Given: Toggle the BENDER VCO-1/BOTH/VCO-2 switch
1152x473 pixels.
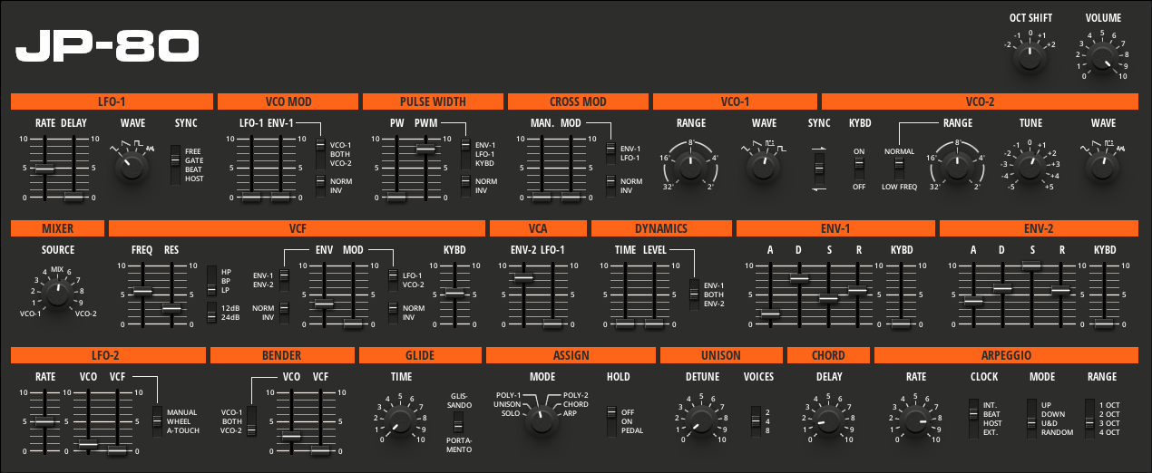Looking at the screenshot, I should point(251,420).
